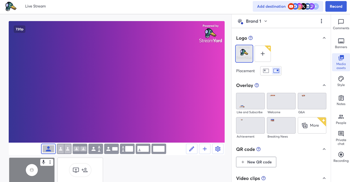
Task: Click the More overlays tile
Action: click(x=312, y=125)
